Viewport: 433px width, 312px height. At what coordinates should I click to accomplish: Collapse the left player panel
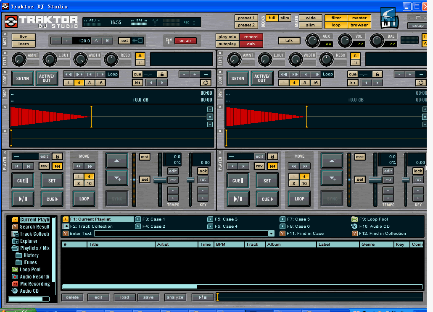pyautogui.click(x=5, y=152)
